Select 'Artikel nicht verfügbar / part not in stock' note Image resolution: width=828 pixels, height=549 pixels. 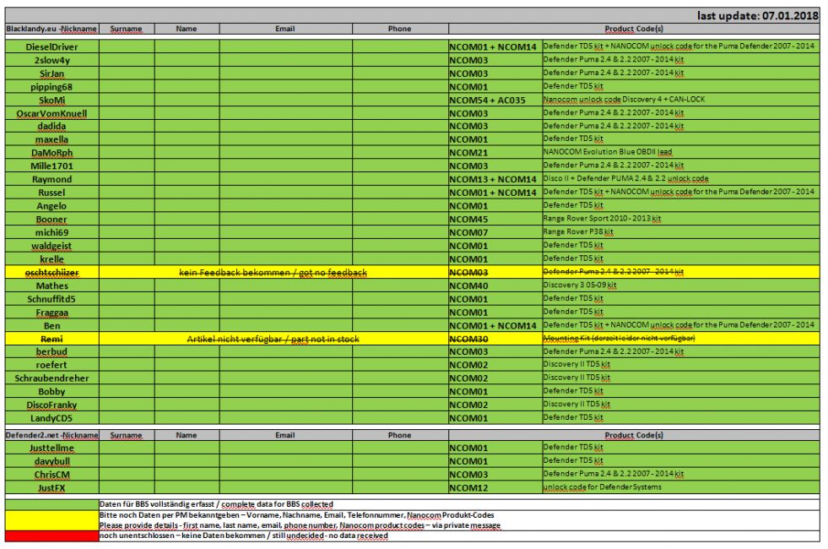point(273,339)
